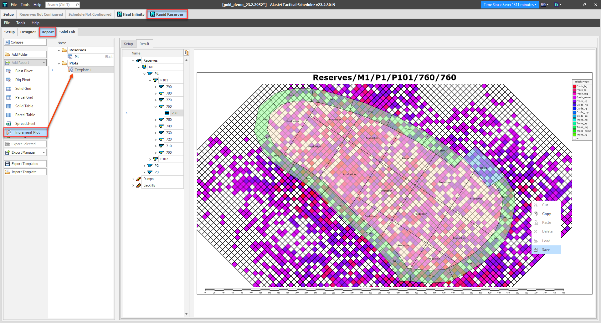The width and height of the screenshot is (601, 323).
Task: Click the Template 1 plot icon
Action: click(70, 70)
